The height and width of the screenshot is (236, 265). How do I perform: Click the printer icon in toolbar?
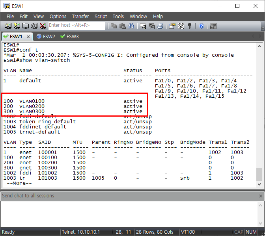point(160,26)
